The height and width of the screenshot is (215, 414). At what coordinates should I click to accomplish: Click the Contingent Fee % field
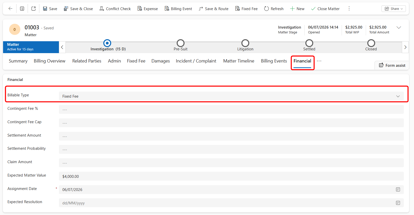click(231, 110)
